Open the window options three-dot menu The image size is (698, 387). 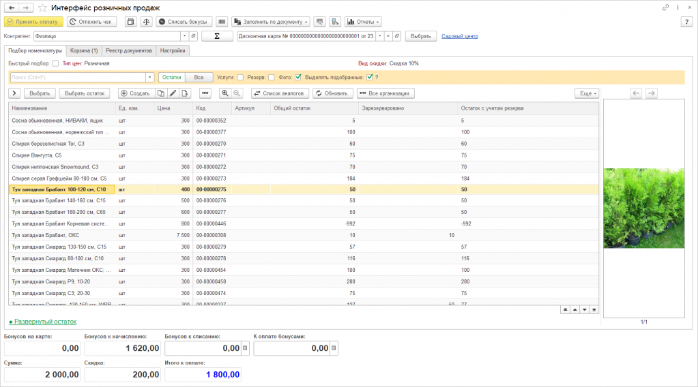(x=678, y=7)
